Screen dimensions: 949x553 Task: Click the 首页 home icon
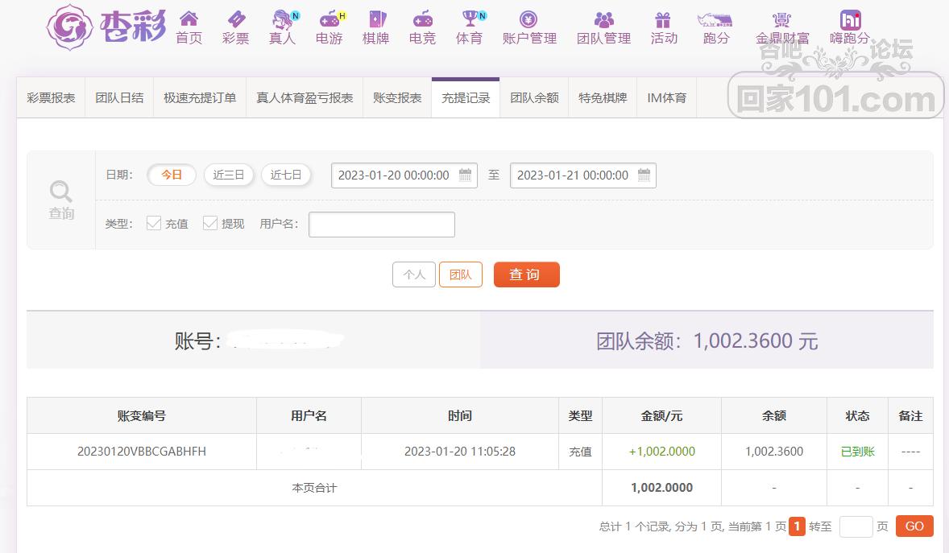[x=189, y=19]
